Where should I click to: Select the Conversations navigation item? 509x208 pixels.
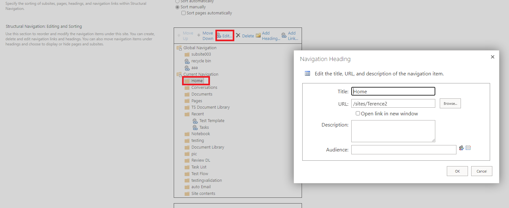[204, 88]
